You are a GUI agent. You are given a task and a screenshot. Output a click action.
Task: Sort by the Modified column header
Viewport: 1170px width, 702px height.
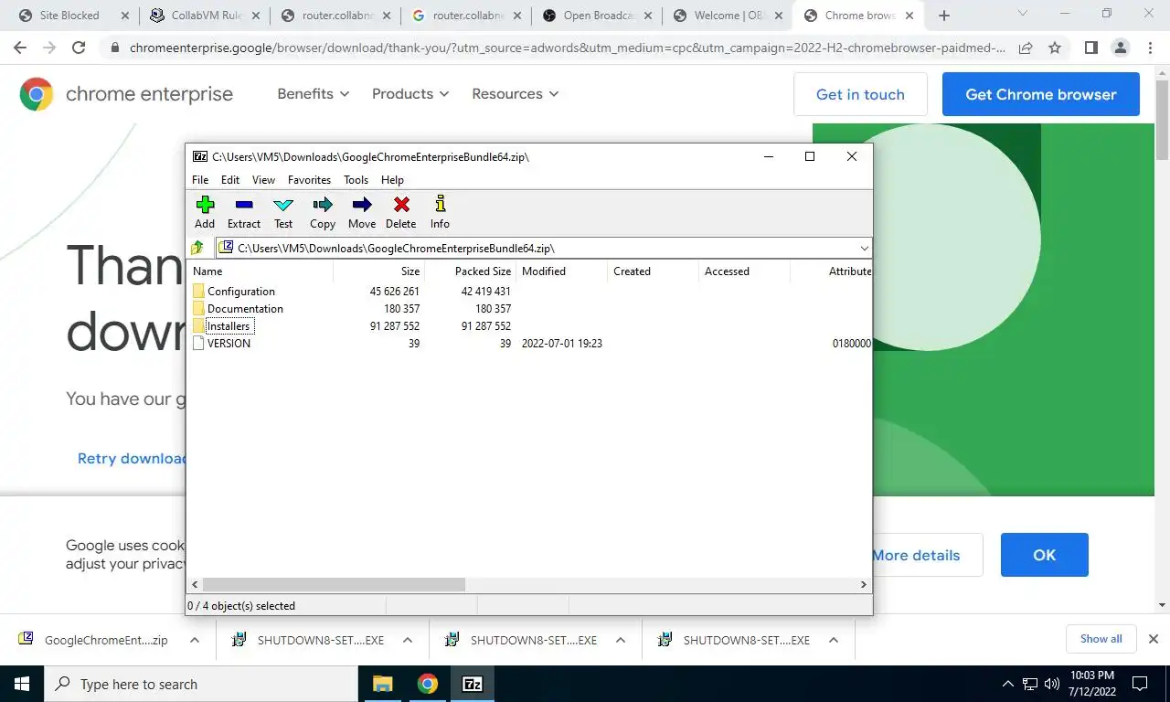click(561, 271)
